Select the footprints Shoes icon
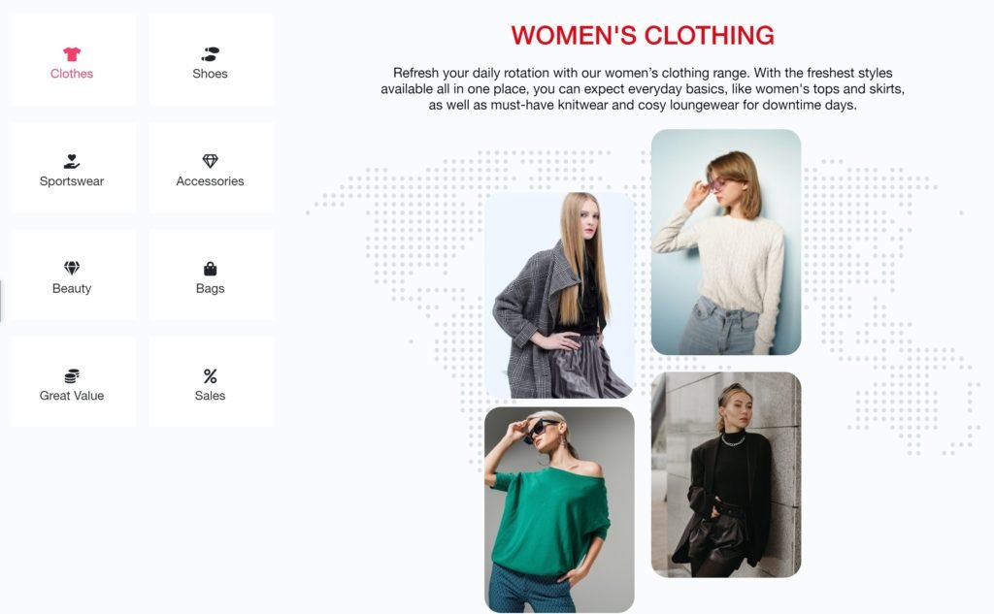The image size is (994, 614). (210, 54)
